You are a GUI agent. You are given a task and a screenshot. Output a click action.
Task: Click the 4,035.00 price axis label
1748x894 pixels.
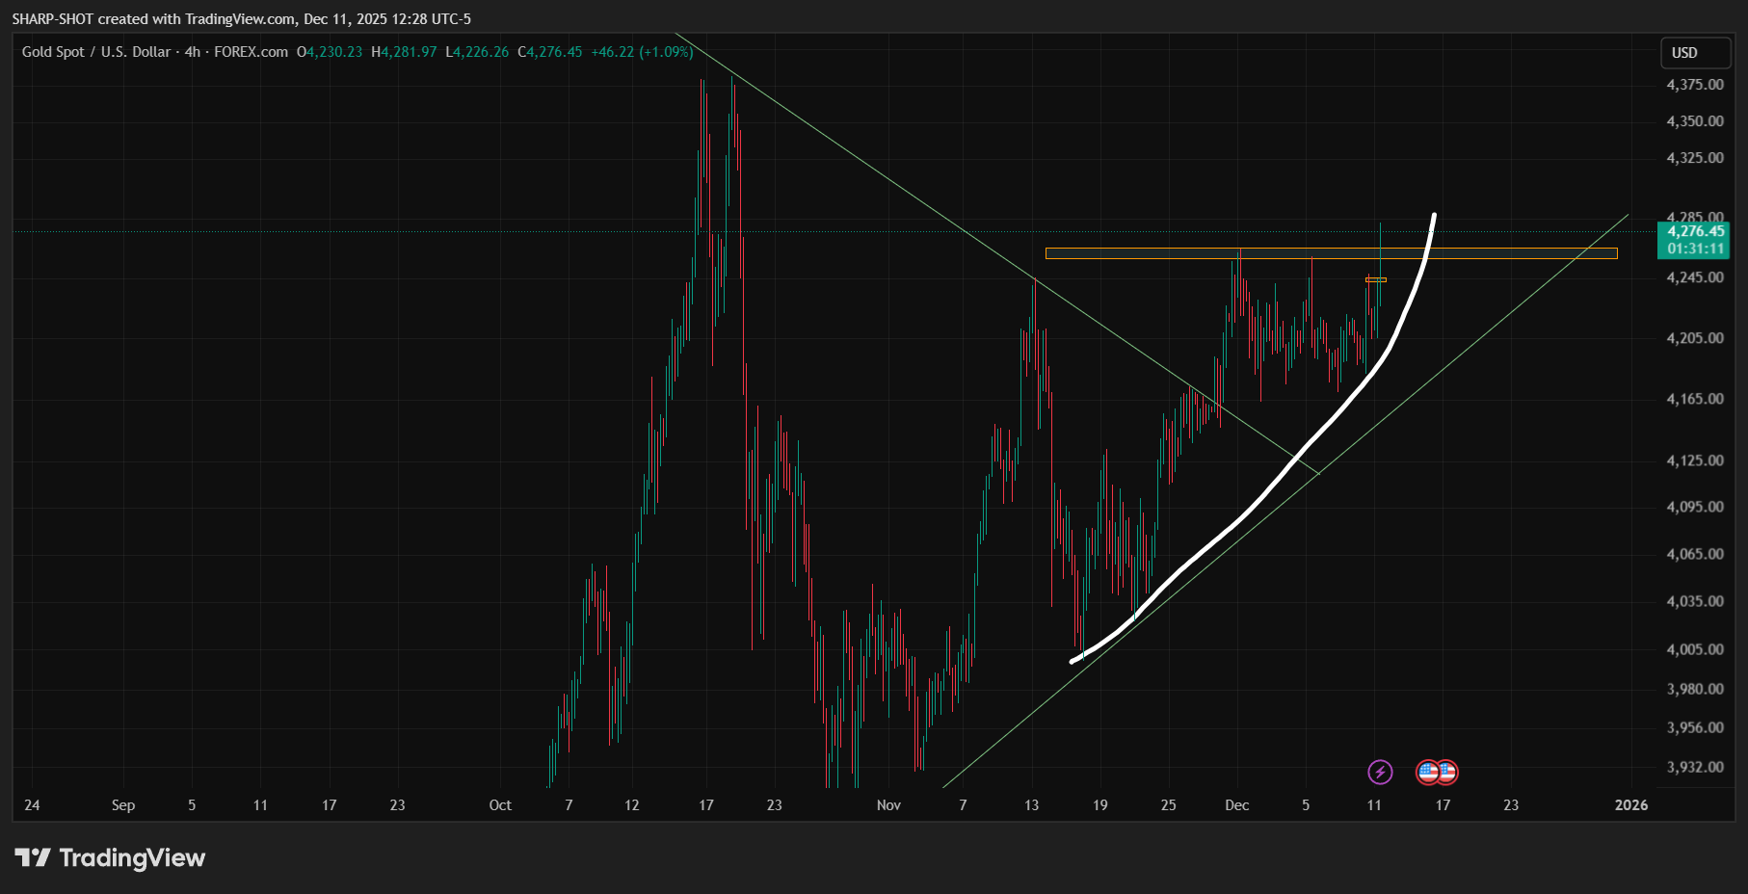click(x=1695, y=601)
